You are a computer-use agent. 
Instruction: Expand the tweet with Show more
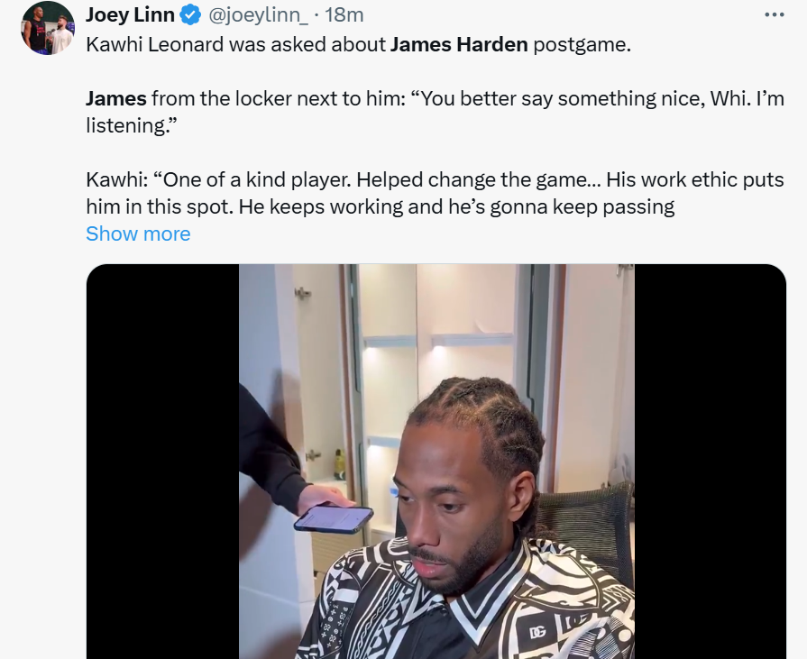tap(138, 233)
